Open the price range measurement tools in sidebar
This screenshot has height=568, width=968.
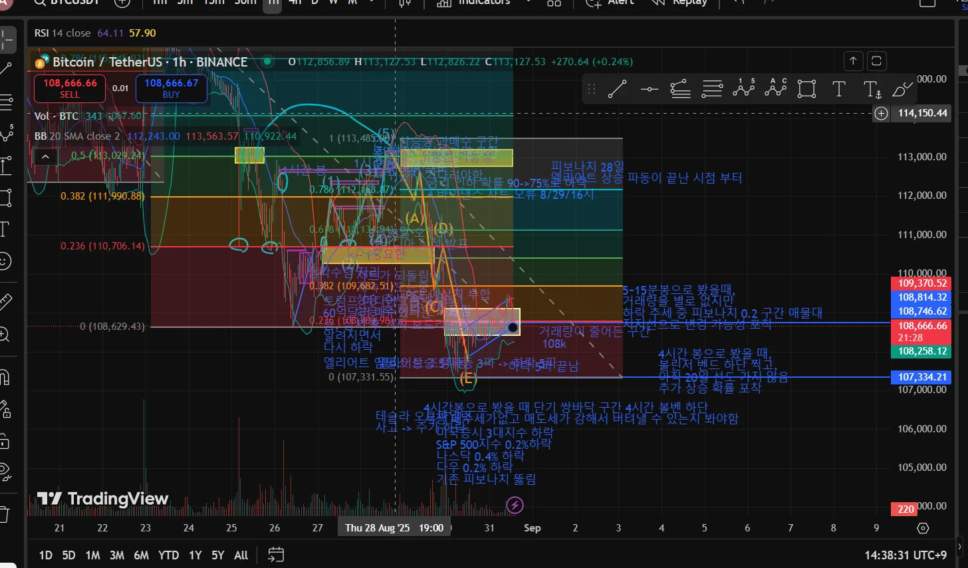click(6, 165)
